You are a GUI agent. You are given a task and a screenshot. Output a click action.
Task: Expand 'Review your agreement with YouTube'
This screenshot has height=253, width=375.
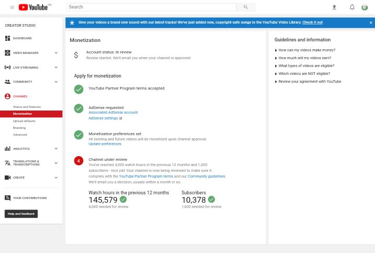(x=308, y=82)
